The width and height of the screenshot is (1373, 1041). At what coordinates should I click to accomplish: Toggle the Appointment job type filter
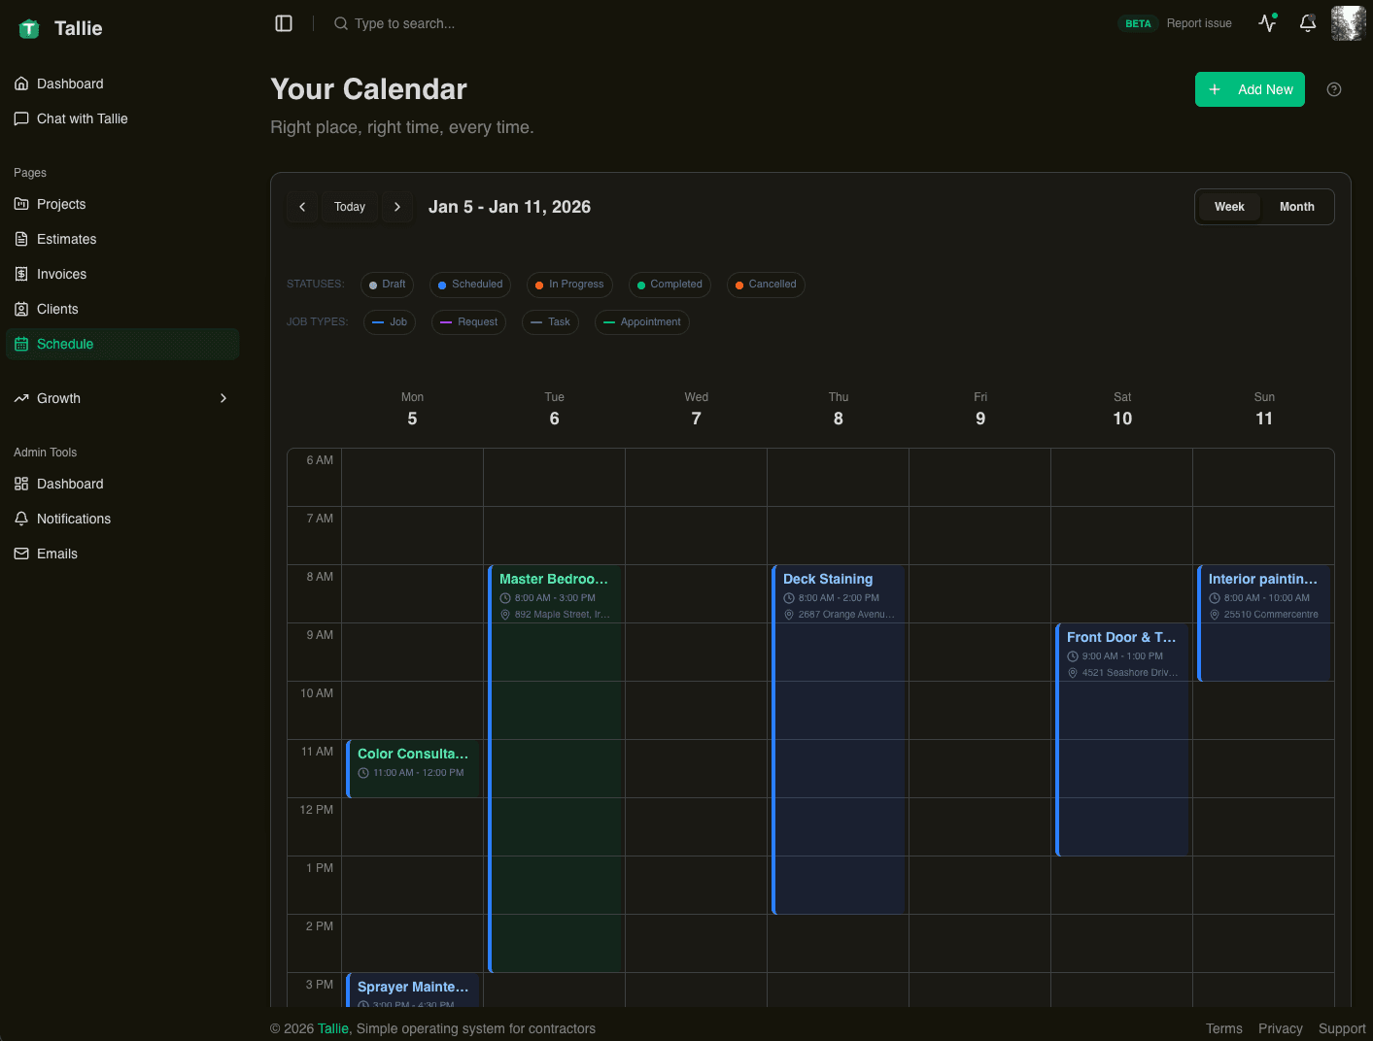pyautogui.click(x=641, y=321)
